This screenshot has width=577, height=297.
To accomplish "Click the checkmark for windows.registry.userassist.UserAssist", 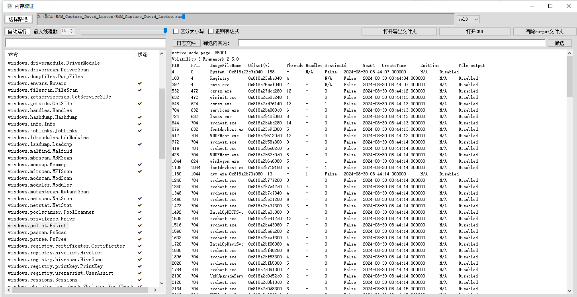I will pyautogui.click(x=139, y=273).
